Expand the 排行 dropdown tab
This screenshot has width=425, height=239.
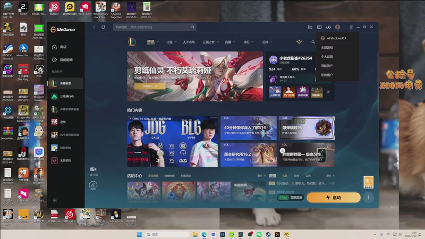248,42
